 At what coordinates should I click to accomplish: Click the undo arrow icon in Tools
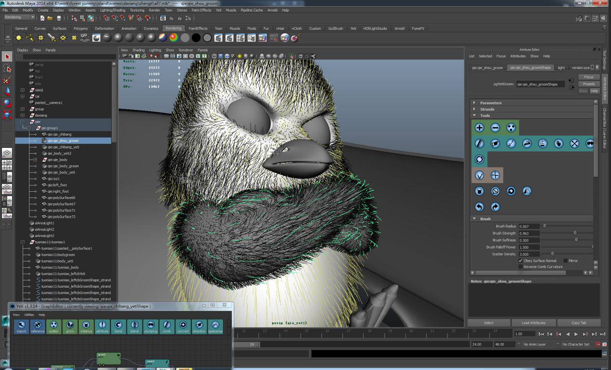pos(479,207)
